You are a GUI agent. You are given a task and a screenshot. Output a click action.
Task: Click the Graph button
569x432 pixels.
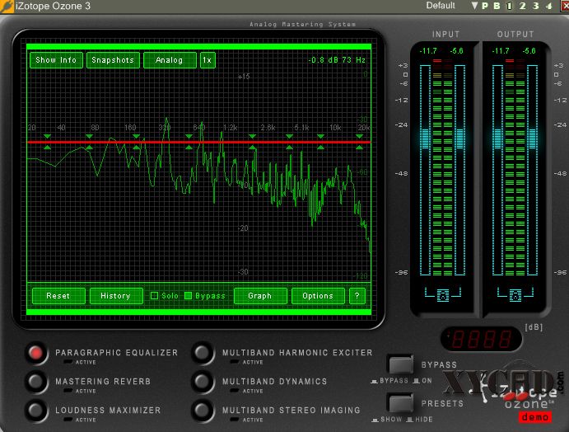pyautogui.click(x=260, y=296)
